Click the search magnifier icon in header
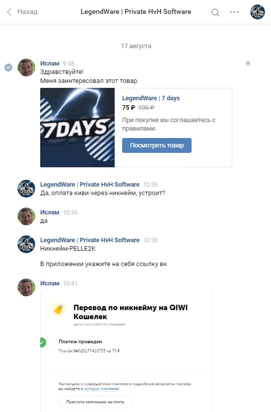Viewport: 271px width, 412px height. click(x=215, y=12)
